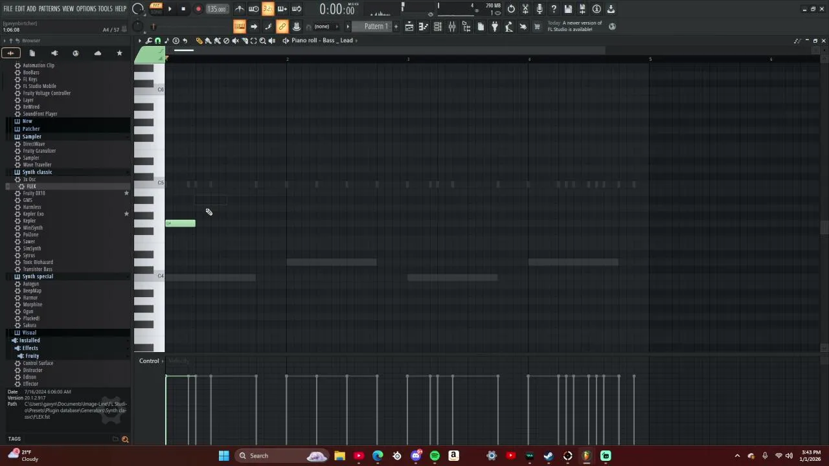Screen dimensions: 829x466
Task: Switch Pattern/Song mode toggle
Action: [156, 8]
